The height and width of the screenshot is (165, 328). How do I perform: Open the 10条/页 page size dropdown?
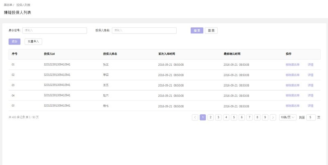(288, 117)
